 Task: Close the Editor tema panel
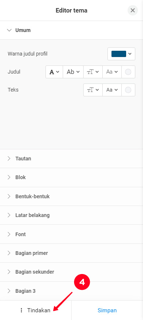click(133, 10)
